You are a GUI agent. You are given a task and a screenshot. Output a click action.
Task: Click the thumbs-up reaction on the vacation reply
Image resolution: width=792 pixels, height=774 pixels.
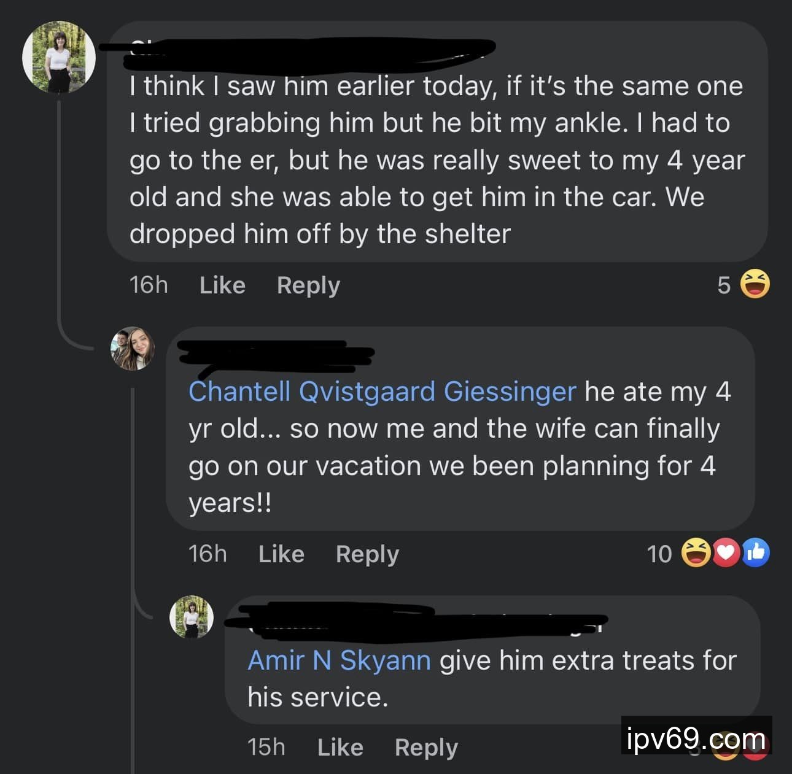pos(755,552)
